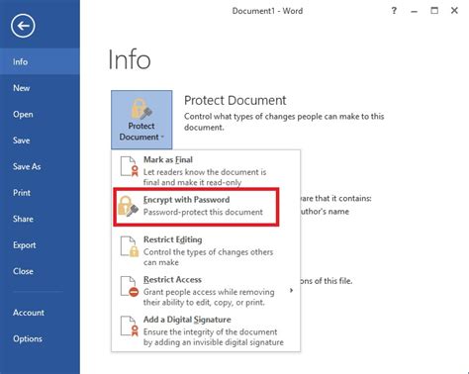The height and width of the screenshot is (374, 469).
Task: Expand Restrict Access submenu arrow
Action: pos(291,290)
